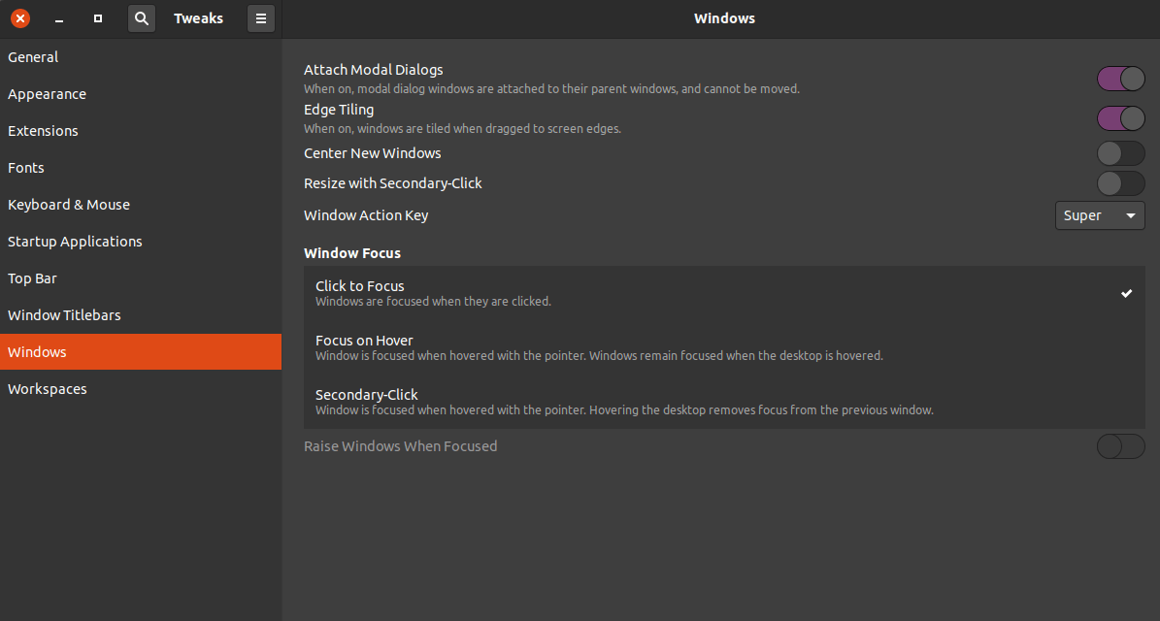The image size is (1160, 621).
Task: Open the Window Titlebars section
Action: click(64, 314)
